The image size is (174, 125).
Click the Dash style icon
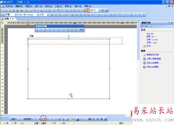pos(94,119)
